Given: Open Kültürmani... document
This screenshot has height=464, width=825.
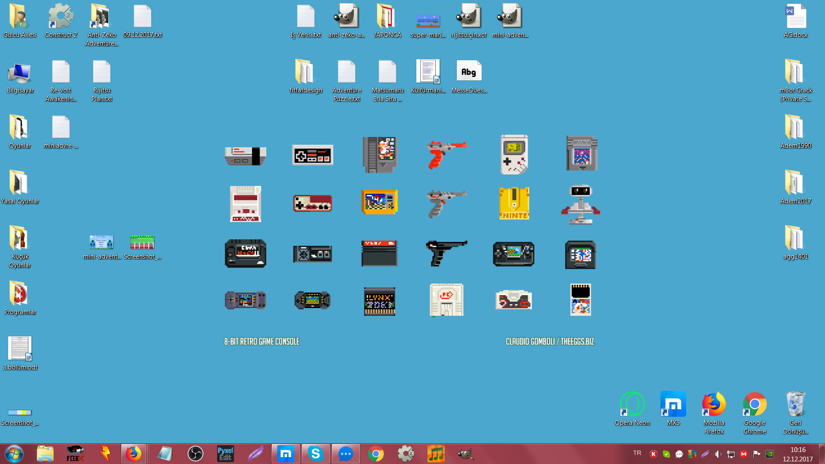Looking at the screenshot, I should 428,77.
